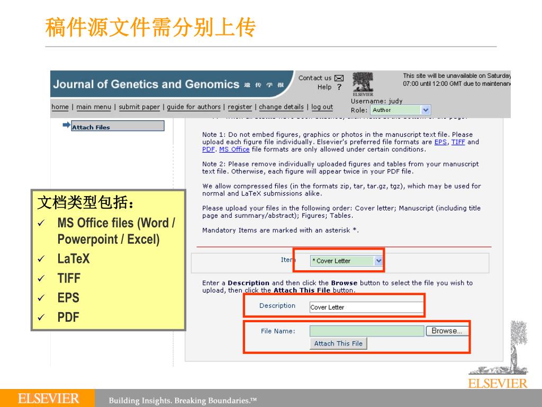The width and height of the screenshot is (542, 407).
Task: Open the Item dropdown showing Cover Letter
Action: tap(346, 261)
